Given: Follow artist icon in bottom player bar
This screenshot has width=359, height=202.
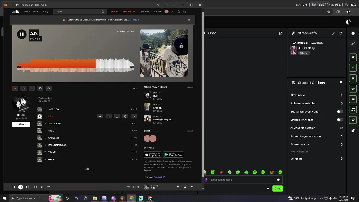Looking at the screenshot, I should [185, 187].
